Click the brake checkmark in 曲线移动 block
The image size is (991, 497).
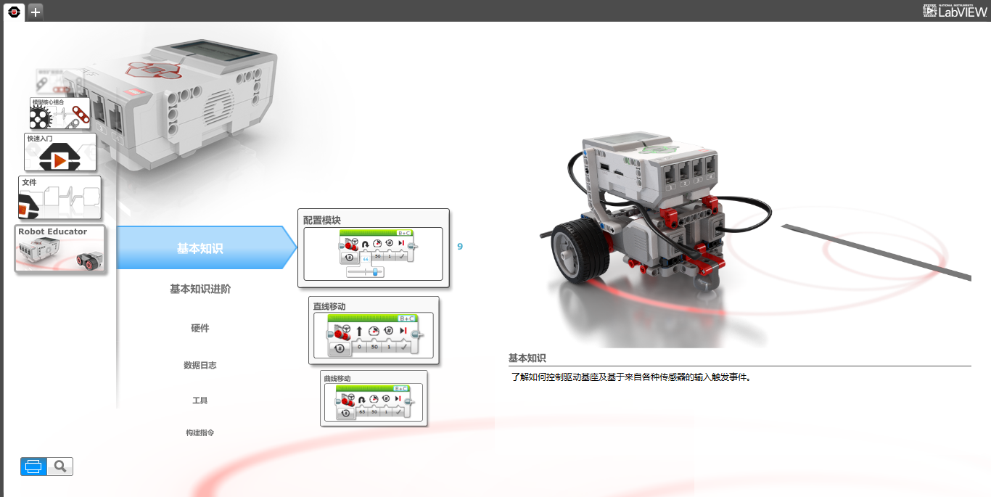coord(400,411)
